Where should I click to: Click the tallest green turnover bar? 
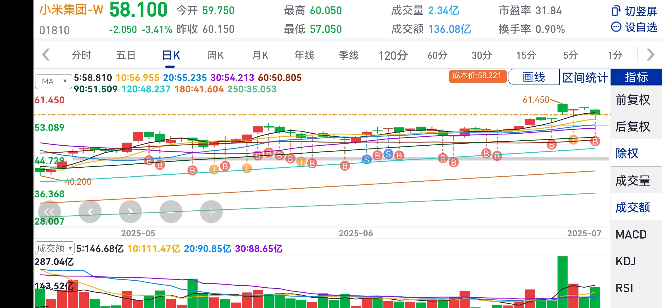coord(563,282)
